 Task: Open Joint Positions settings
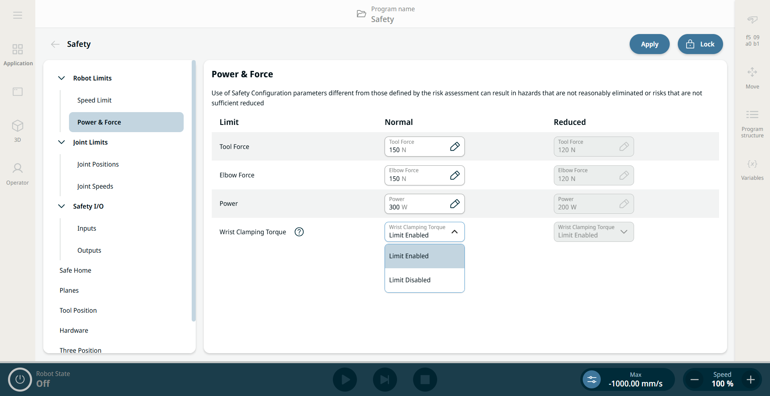pyautogui.click(x=98, y=164)
